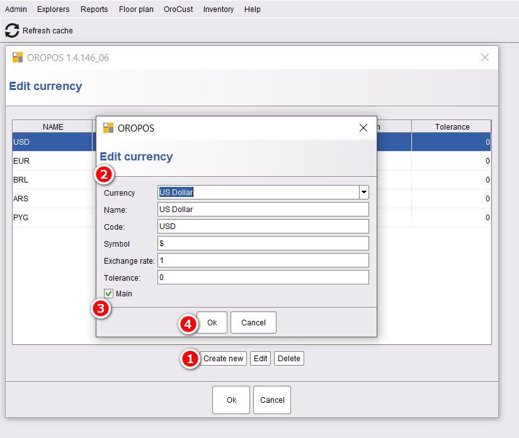Click the Edit button below the table
Image resolution: width=519 pixels, height=438 pixels.
point(261,359)
